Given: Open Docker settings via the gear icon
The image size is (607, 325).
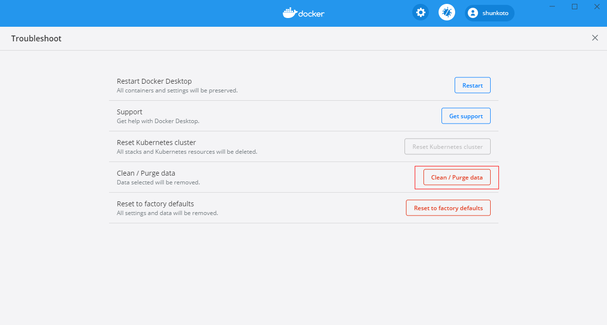Looking at the screenshot, I should click(x=421, y=13).
